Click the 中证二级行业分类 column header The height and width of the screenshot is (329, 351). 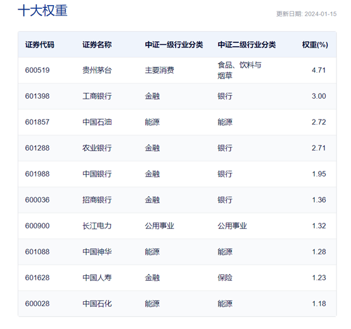click(246, 45)
